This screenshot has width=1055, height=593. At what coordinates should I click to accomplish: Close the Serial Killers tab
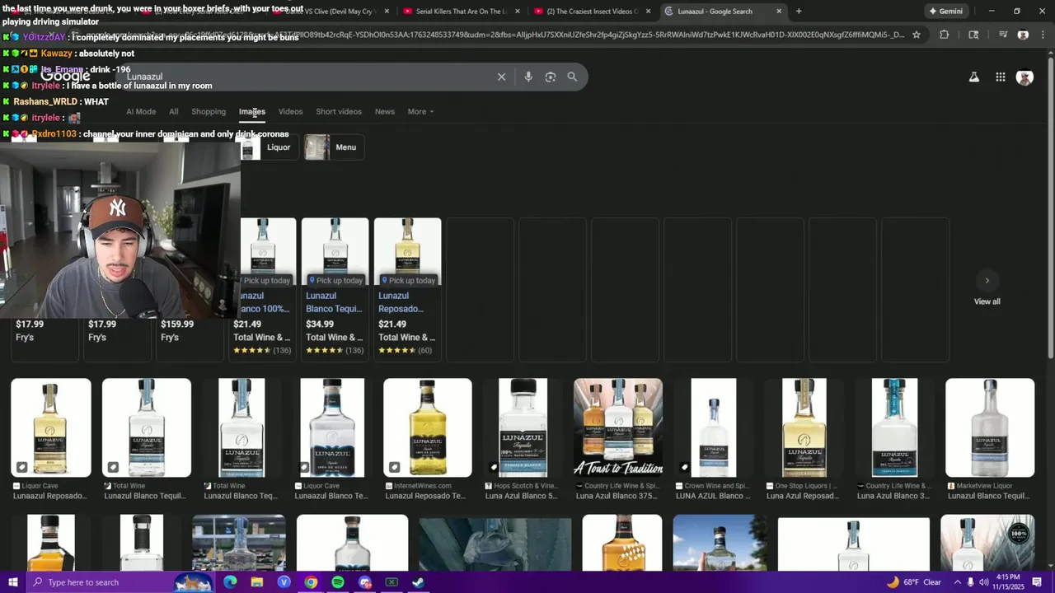(518, 12)
